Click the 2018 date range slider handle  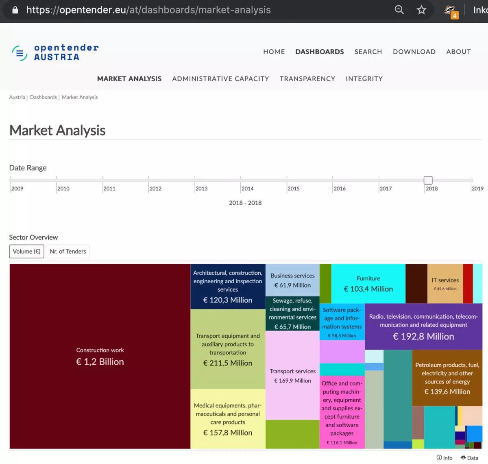[x=428, y=180]
